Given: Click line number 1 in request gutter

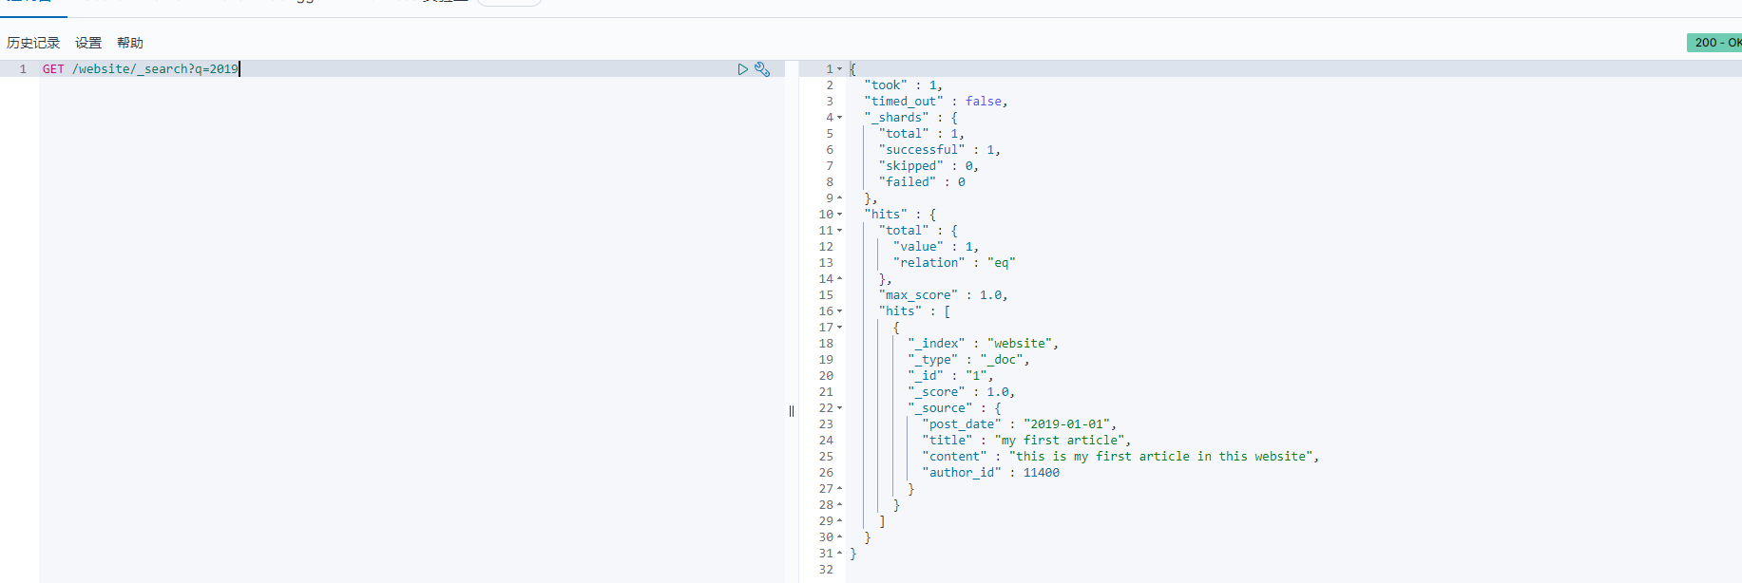Looking at the screenshot, I should (x=23, y=69).
